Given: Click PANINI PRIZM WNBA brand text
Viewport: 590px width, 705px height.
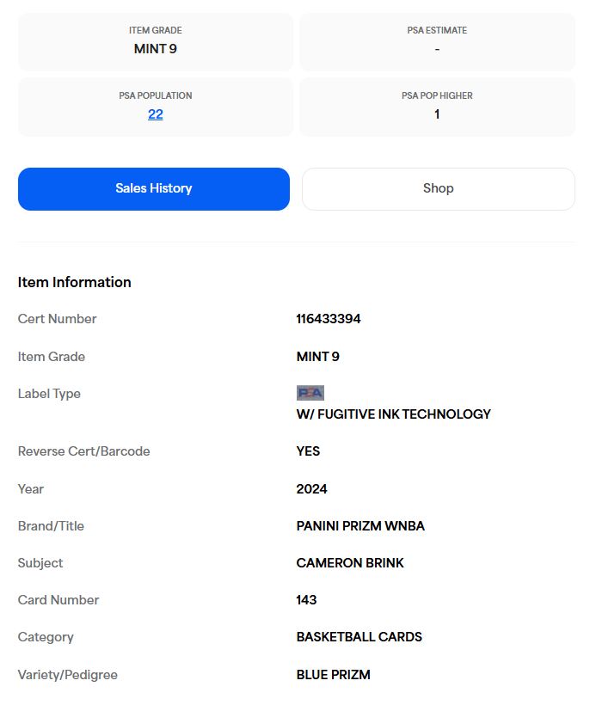Looking at the screenshot, I should coord(360,525).
